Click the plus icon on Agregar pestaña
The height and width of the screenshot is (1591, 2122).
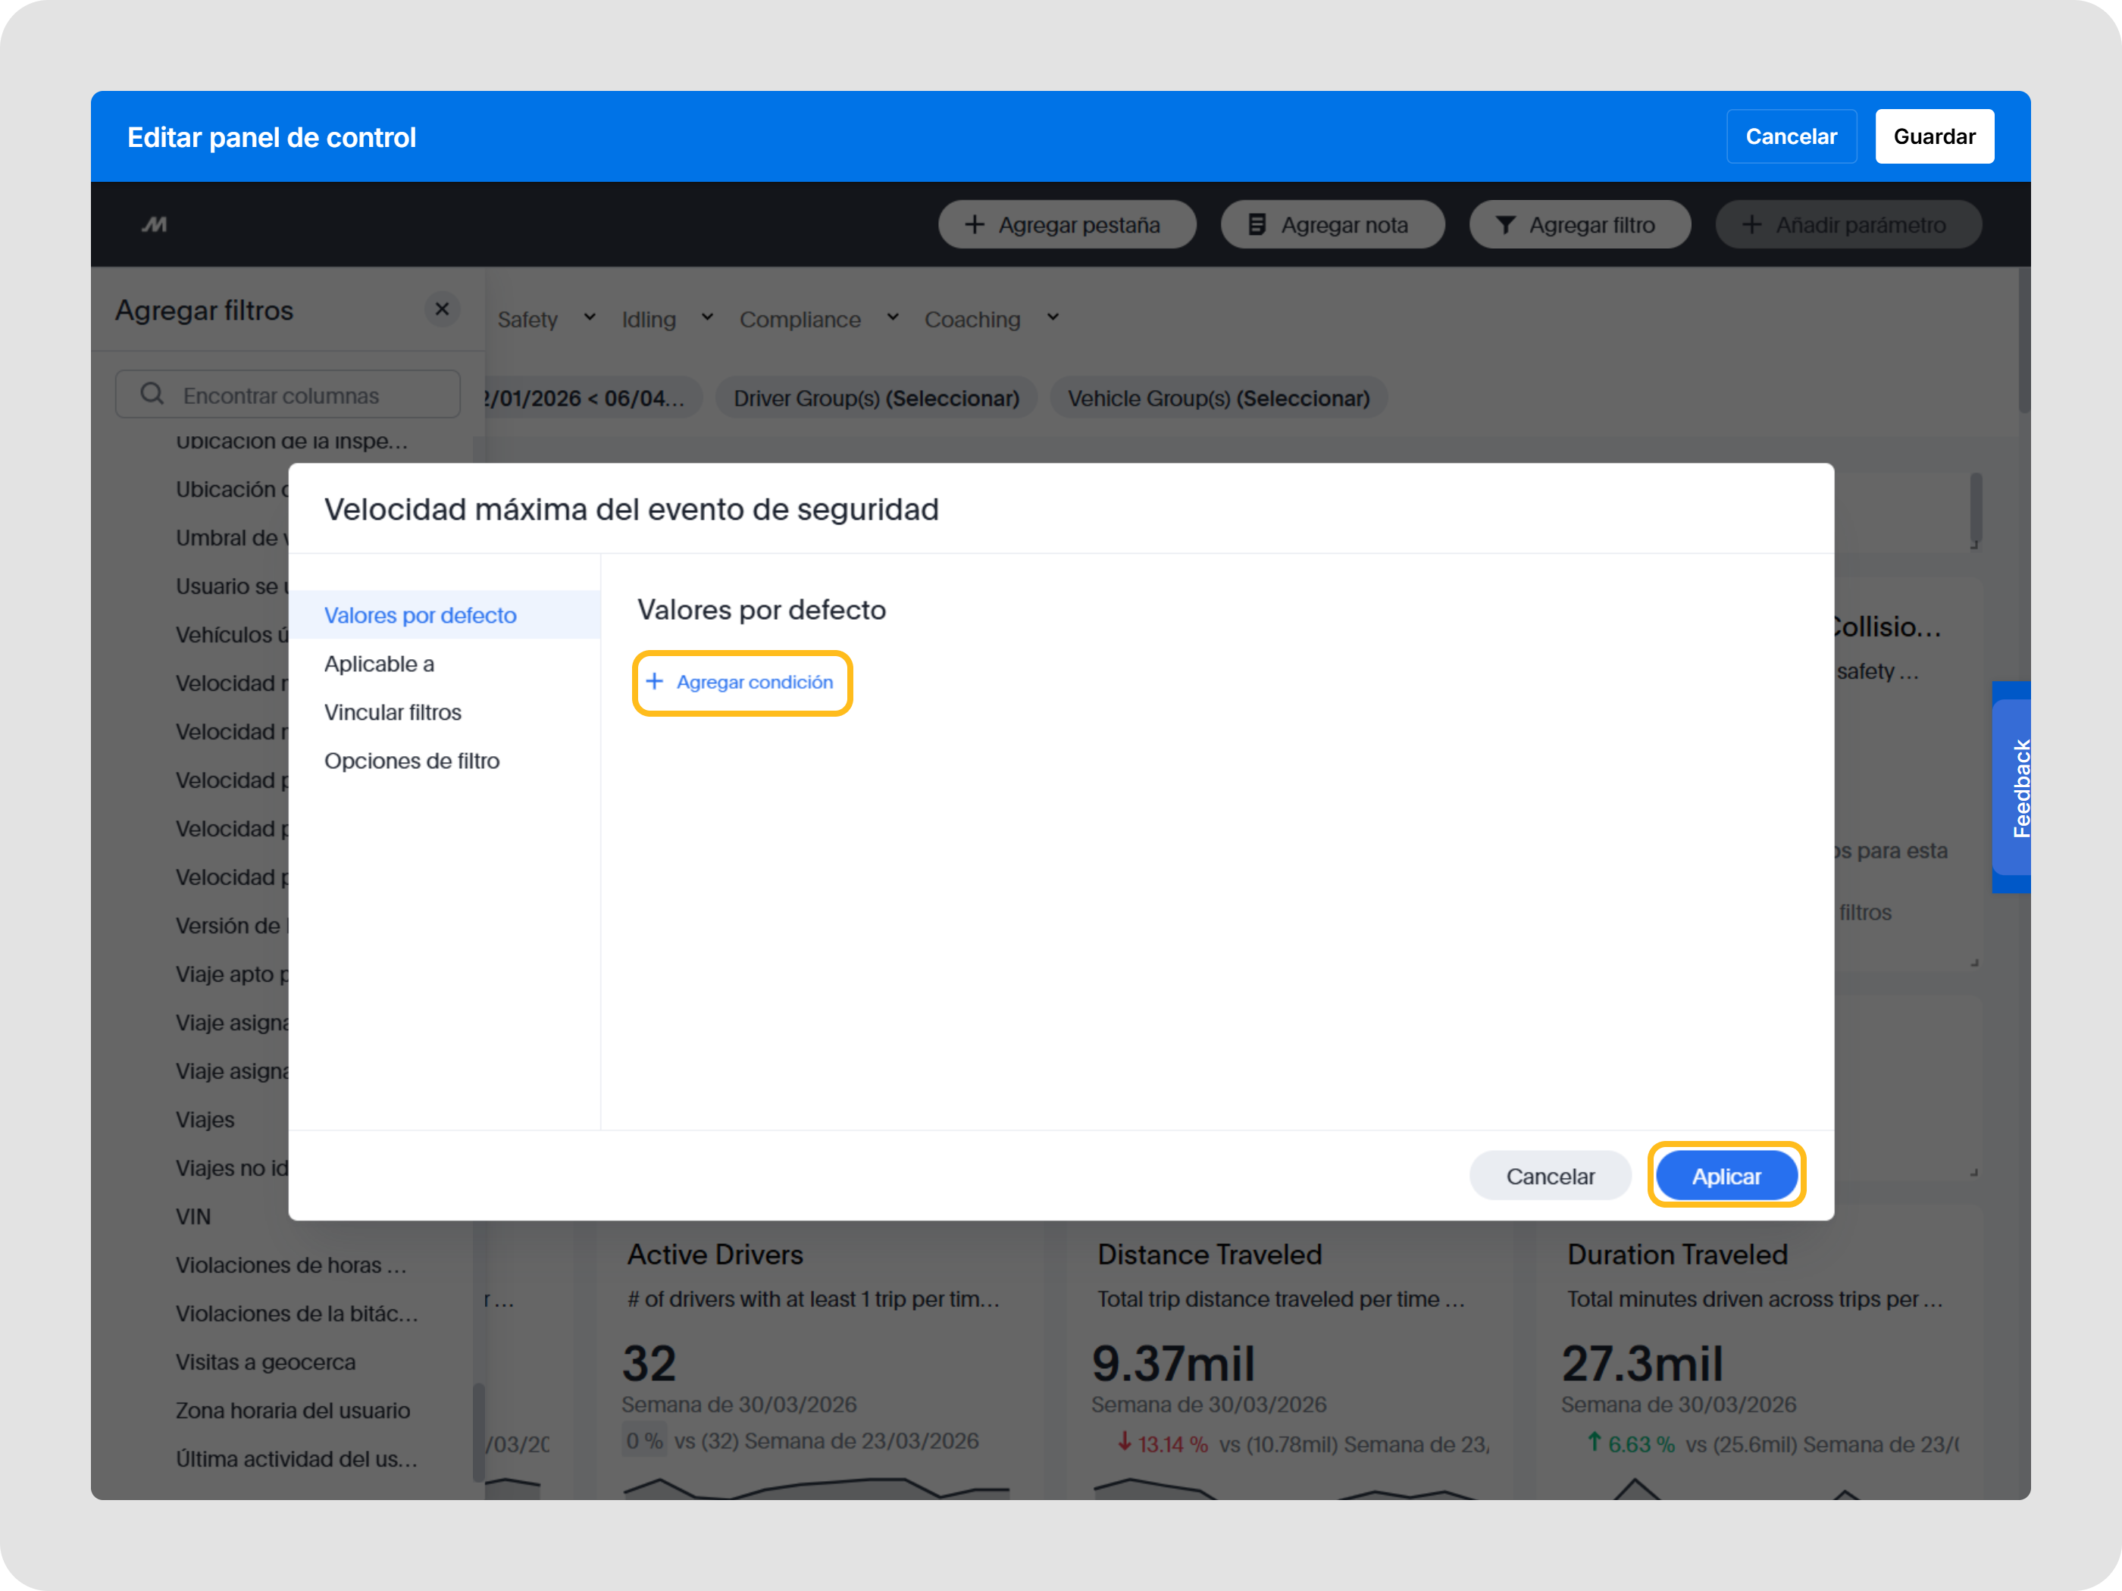coord(975,223)
